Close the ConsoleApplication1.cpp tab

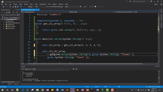[x=38, y=10]
